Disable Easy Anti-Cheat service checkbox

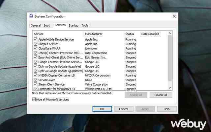[35, 57]
